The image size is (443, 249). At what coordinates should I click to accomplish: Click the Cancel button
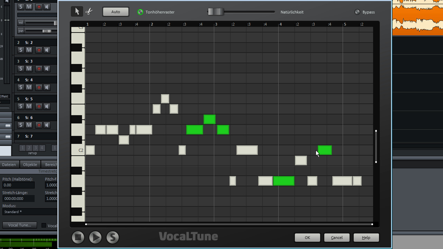point(337,238)
